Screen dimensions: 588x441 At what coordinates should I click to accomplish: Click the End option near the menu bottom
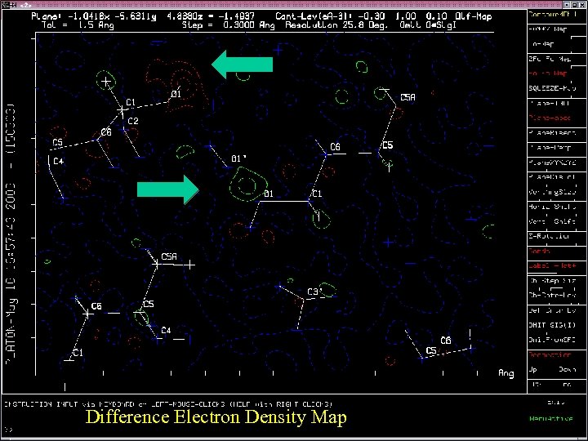point(568,385)
